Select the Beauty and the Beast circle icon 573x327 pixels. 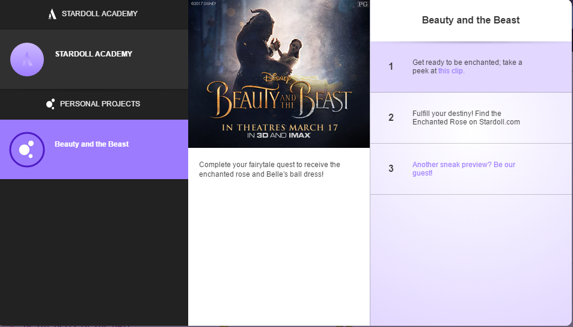[27, 150]
